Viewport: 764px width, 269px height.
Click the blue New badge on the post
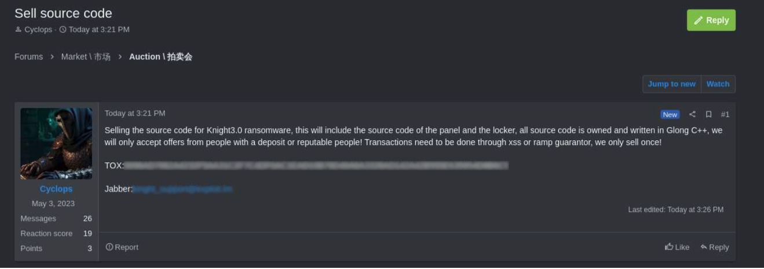pyautogui.click(x=670, y=114)
